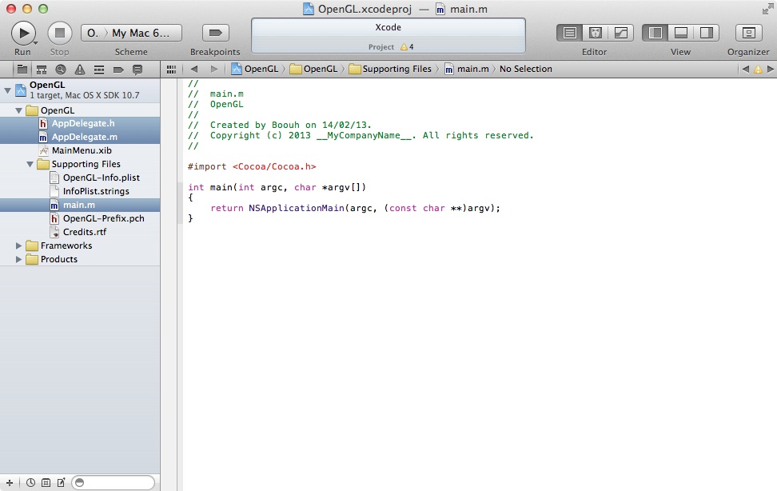Select MainMenu.xib in the navigator
The width and height of the screenshot is (777, 491).
coord(81,150)
